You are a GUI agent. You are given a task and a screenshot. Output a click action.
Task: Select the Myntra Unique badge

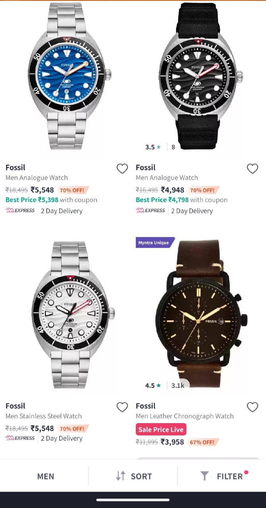click(x=155, y=242)
